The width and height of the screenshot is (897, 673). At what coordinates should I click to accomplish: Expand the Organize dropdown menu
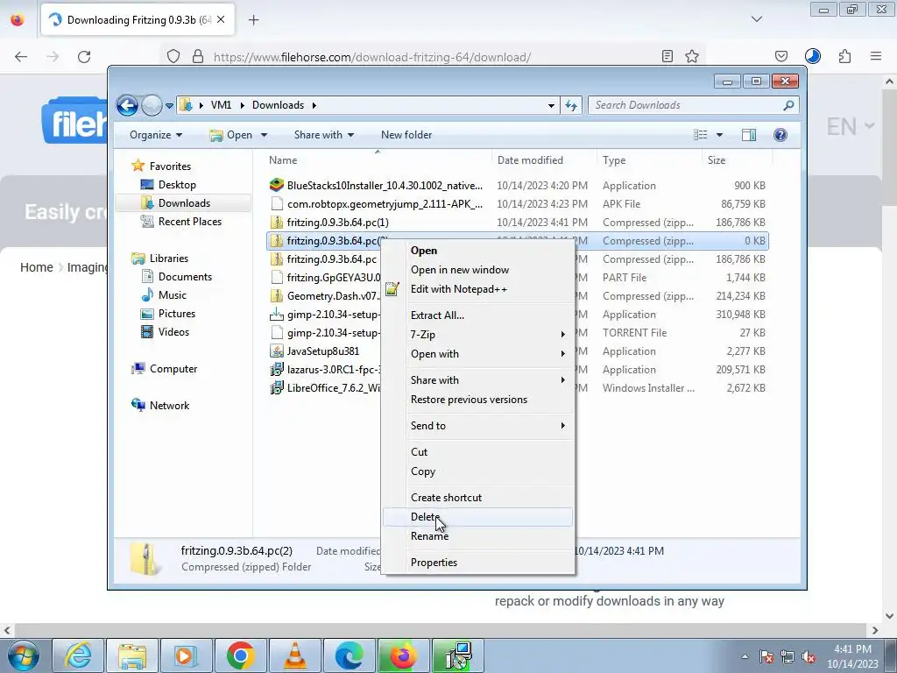click(156, 135)
